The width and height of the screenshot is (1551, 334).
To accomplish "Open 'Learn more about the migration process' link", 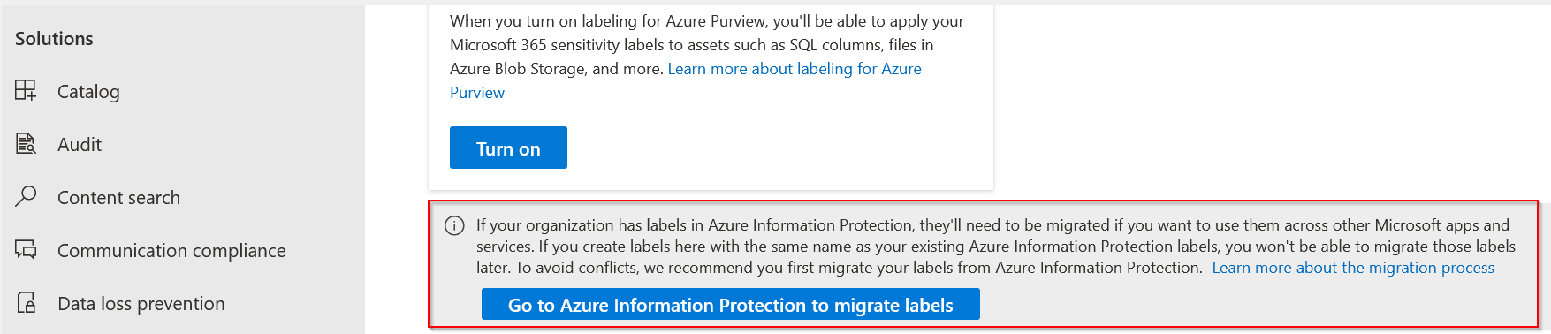I will [x=1353, y=268].
